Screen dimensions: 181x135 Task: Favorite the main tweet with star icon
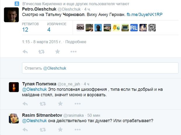[58, 52]
